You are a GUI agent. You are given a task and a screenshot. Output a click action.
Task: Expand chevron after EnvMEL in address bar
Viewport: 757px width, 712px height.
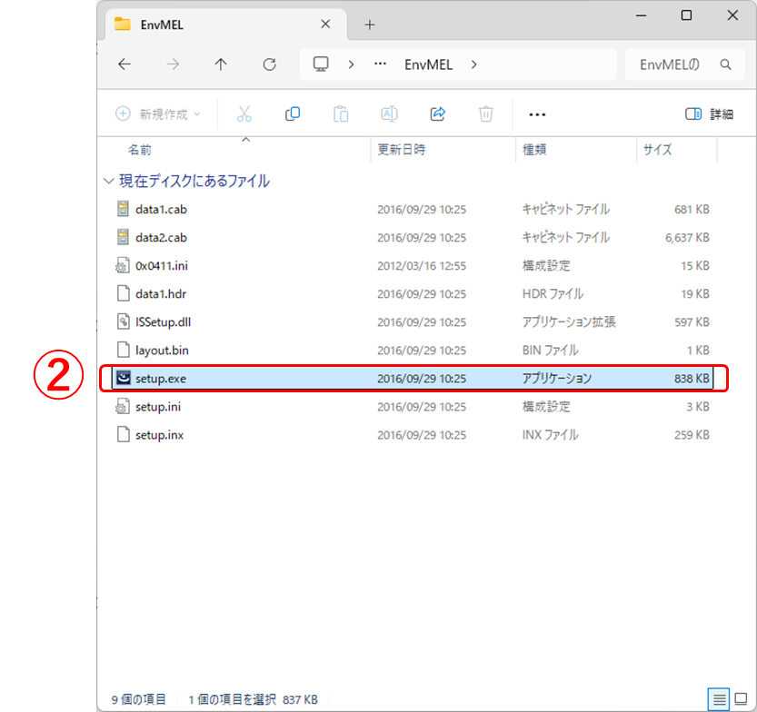coord(474,64)
